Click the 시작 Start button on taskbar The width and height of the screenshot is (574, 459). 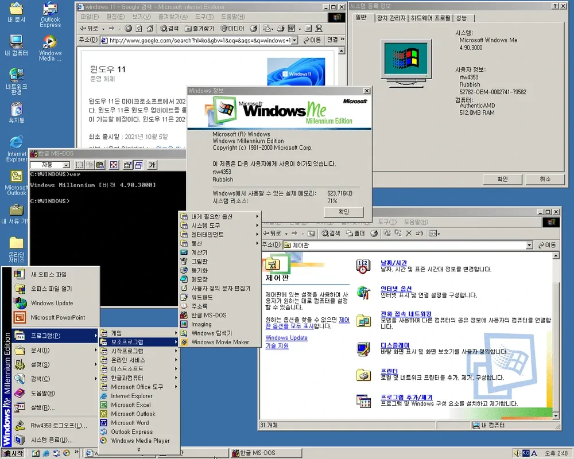click(13, 453)
